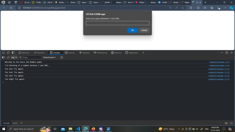
Task: Open commandlinegame.js:9 source link
Action: [219, 66]
